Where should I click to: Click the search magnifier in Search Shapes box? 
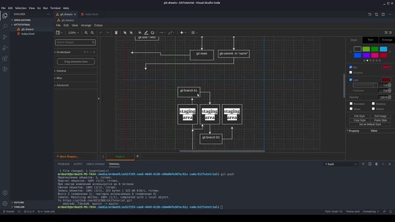point(93,43)
